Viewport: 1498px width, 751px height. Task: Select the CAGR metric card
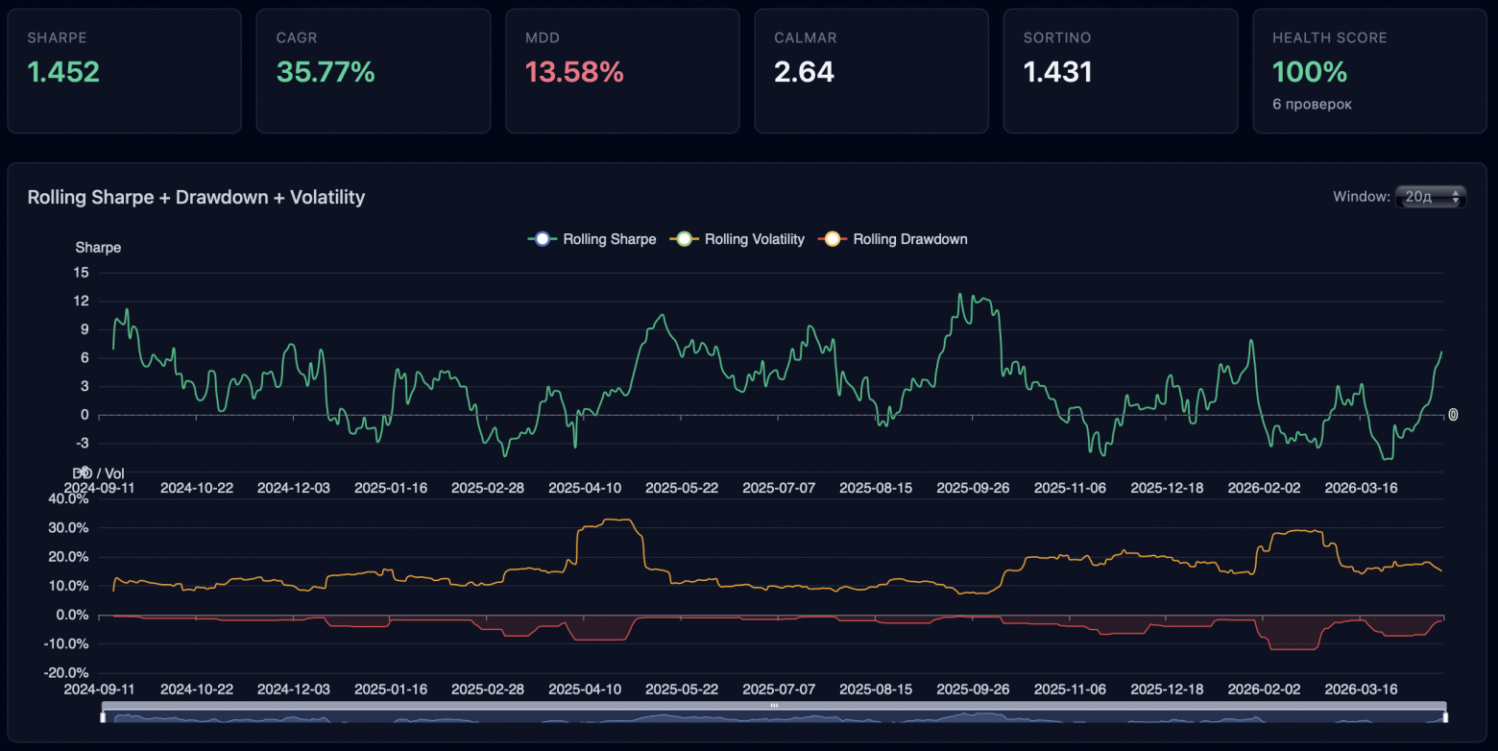pyautogui.click(x=373, y=71)
